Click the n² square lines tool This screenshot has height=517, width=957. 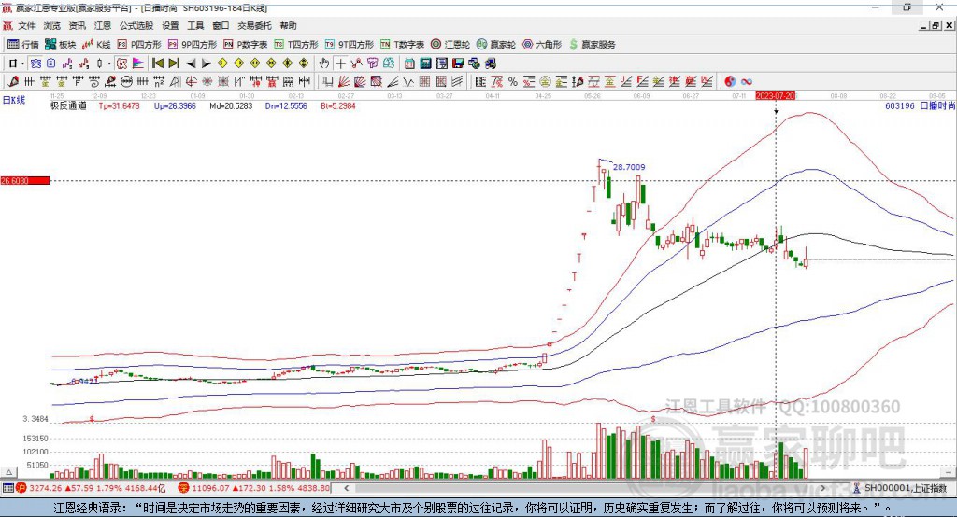pos(159,81)
